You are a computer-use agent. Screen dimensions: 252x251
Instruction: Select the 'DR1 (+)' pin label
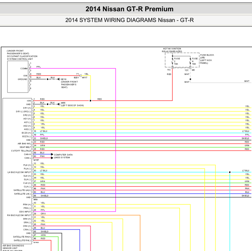coord(27,108)
